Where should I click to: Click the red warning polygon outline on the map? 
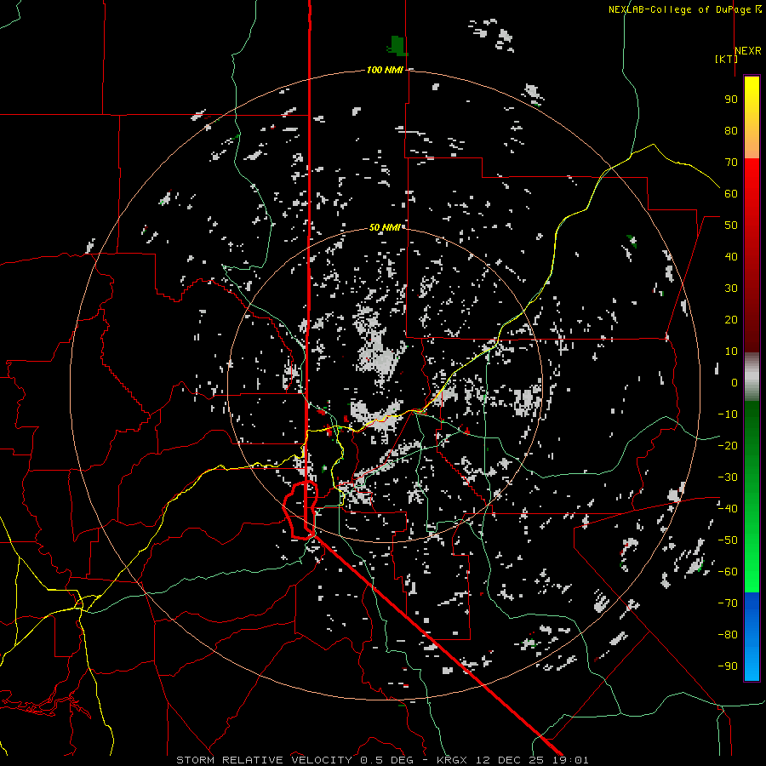300,510
